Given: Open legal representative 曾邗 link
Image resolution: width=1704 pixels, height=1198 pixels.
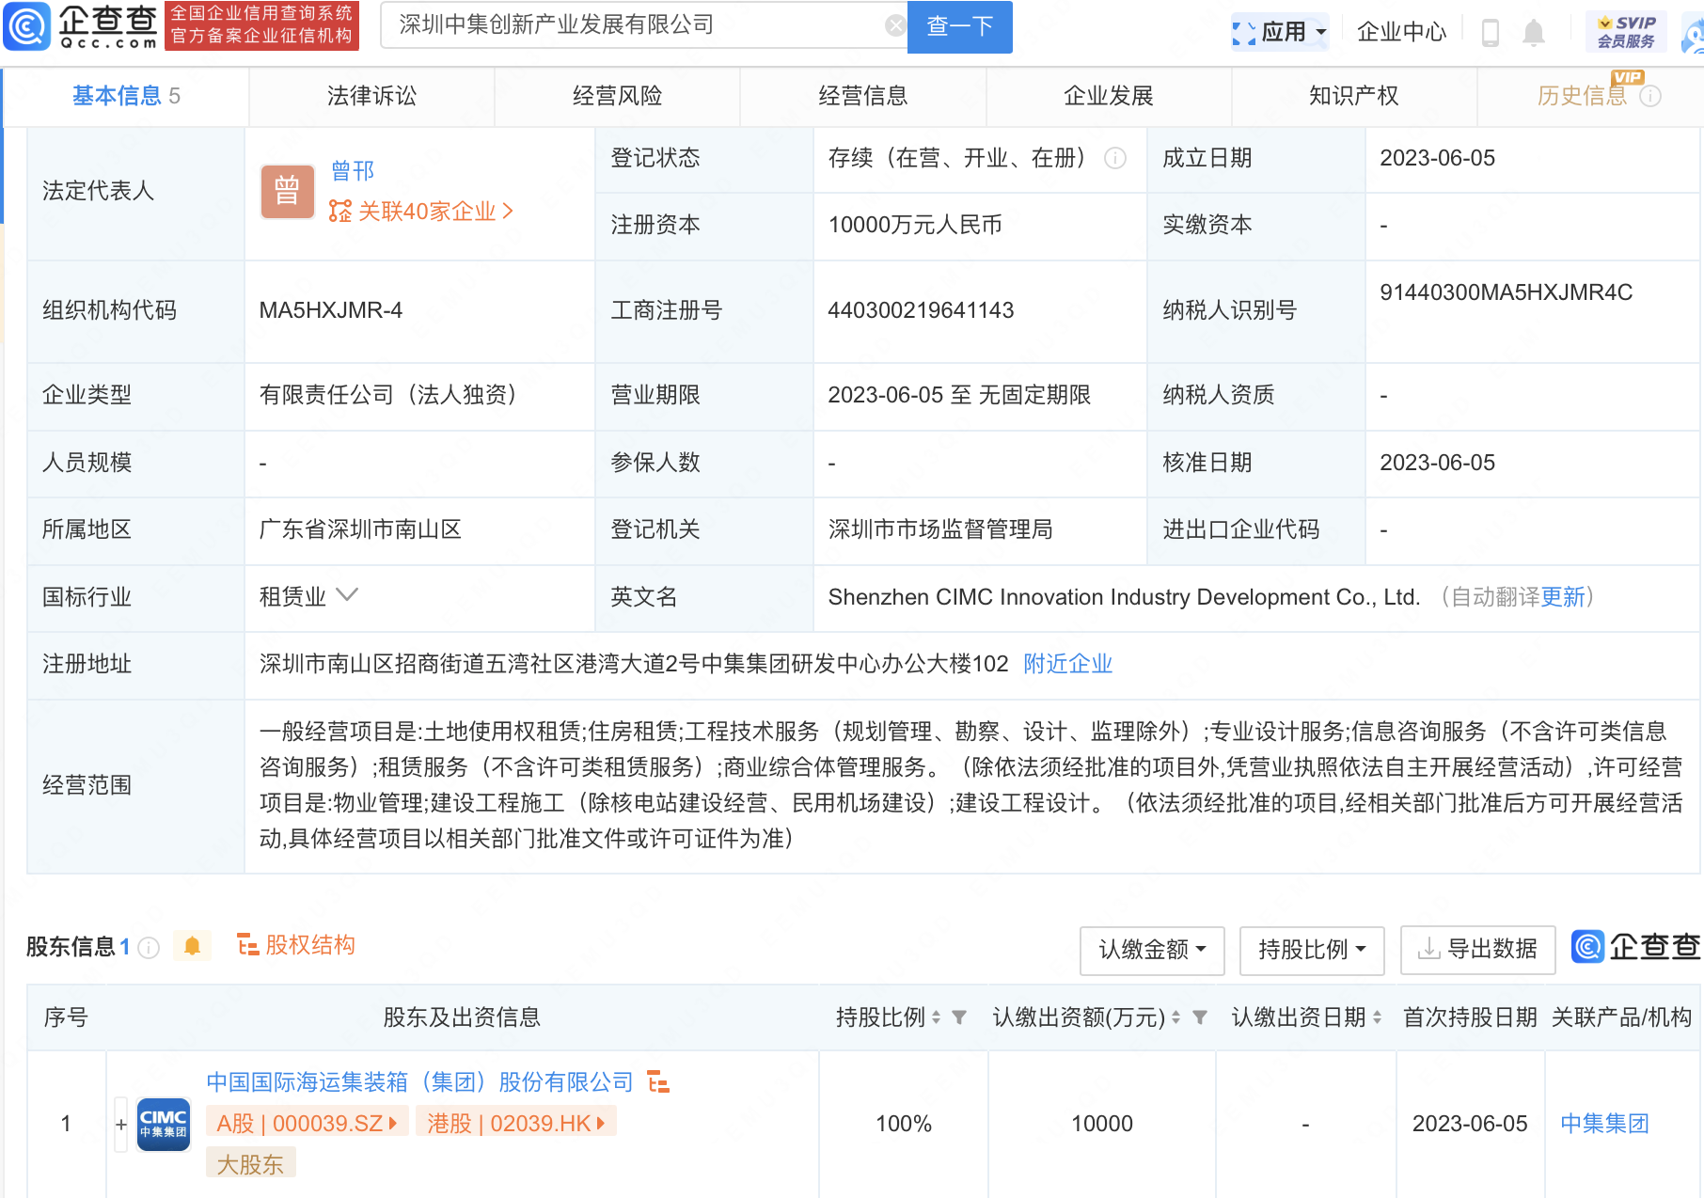Looking at the screenshot, I should pos(353,171).
